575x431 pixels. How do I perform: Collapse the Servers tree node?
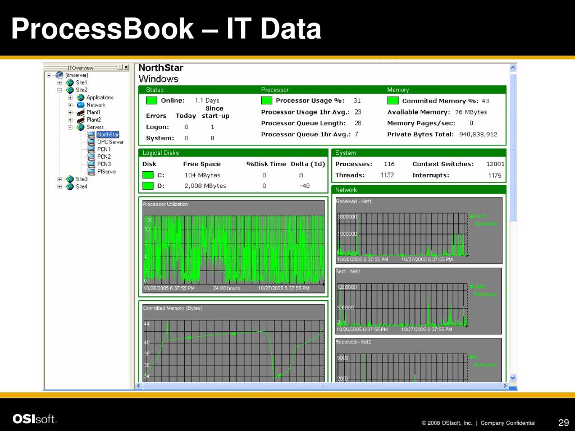click(70, 127)
